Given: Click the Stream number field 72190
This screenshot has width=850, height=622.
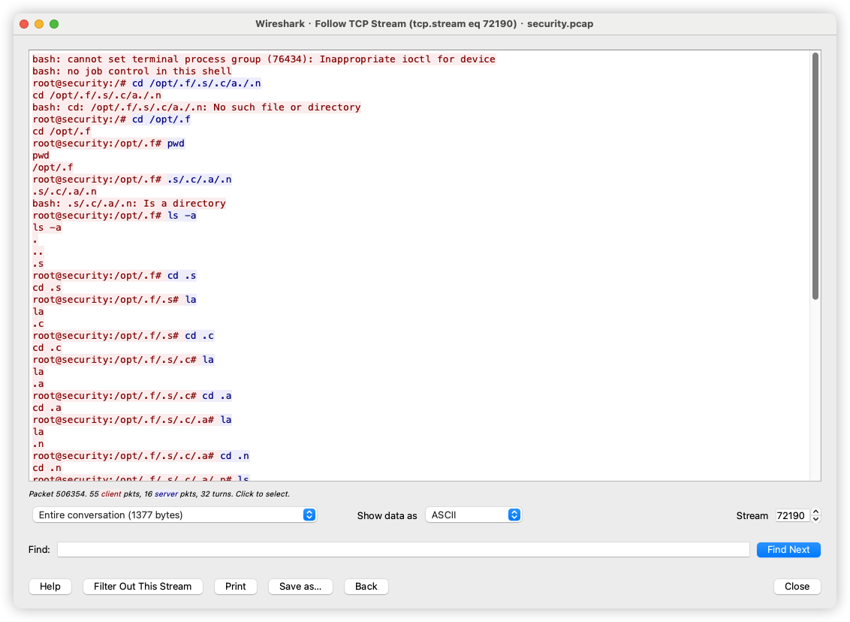Looking at the screenshot, I should click(792, 515).
